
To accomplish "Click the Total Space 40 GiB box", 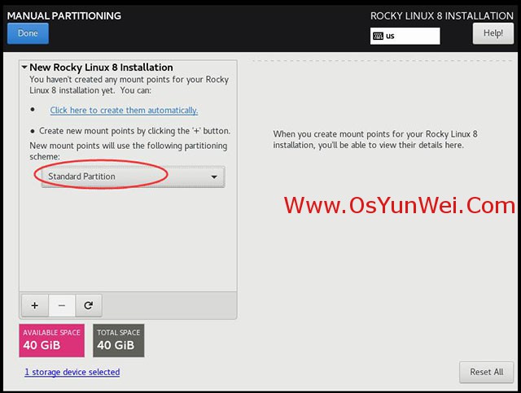I will (x=119, y=340).
